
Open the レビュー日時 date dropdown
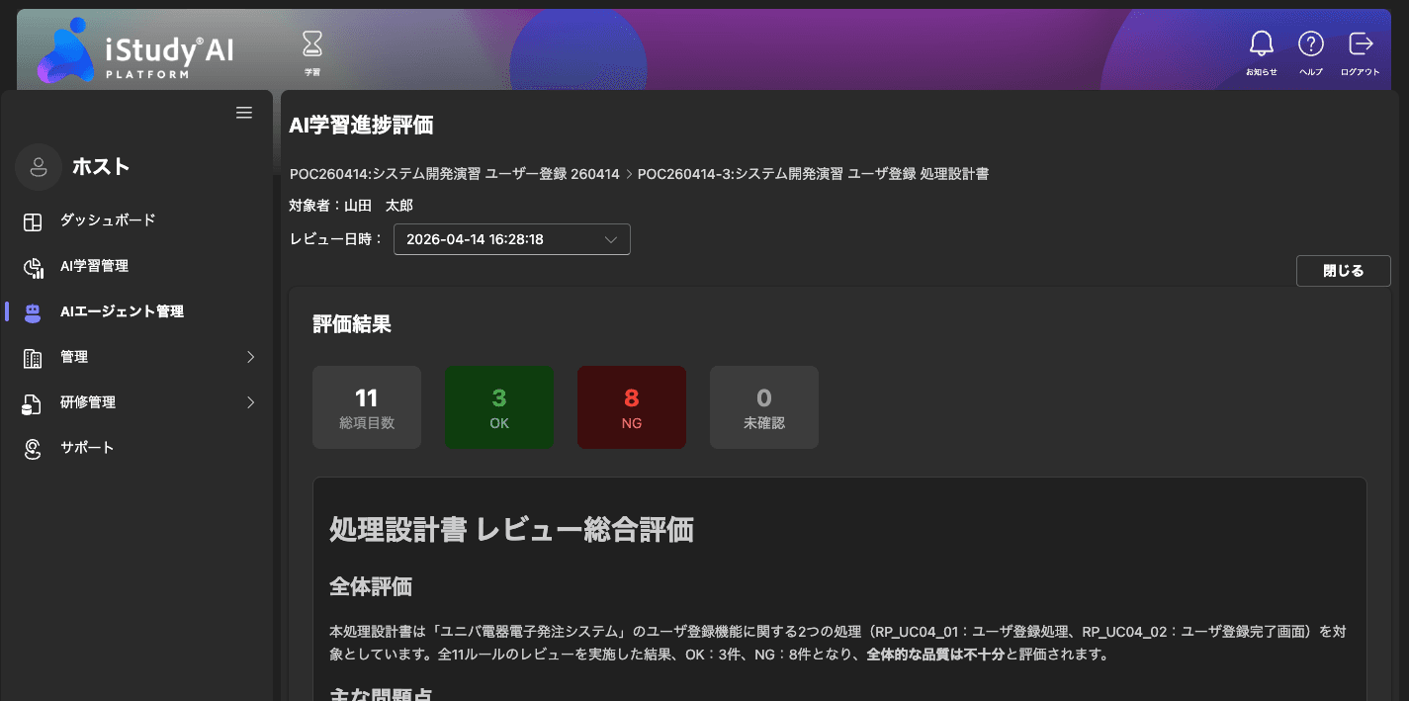tap(512, 239)
